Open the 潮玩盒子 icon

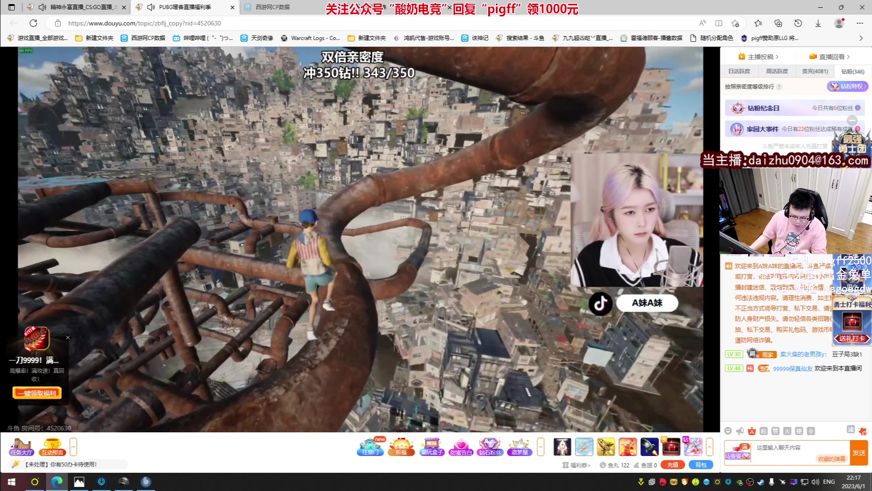(431, 446)
